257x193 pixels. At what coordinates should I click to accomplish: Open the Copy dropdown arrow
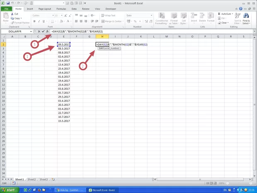21,18
